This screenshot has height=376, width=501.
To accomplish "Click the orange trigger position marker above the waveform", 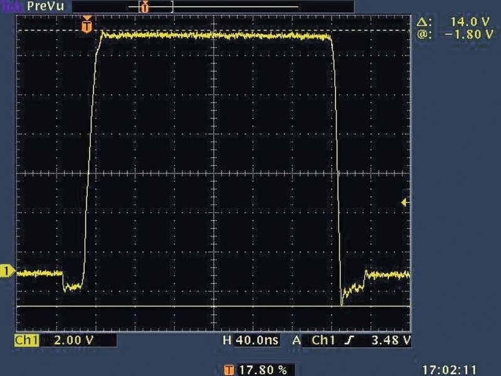I will pos(87,24).
